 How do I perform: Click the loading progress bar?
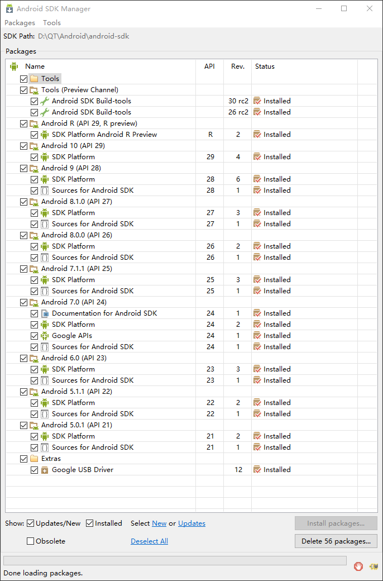175,560
